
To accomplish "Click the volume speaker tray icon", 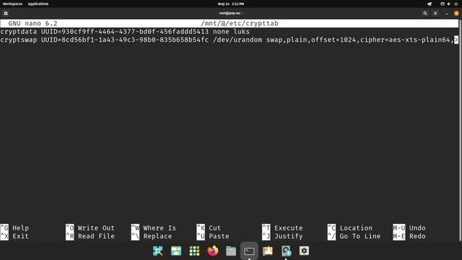I will (x=449, y=4).
